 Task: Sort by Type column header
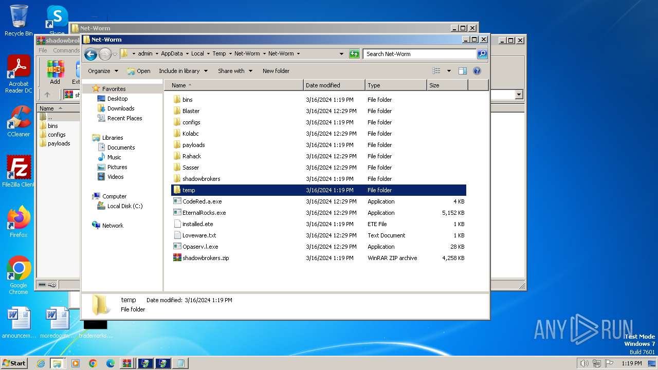point(396,85)
